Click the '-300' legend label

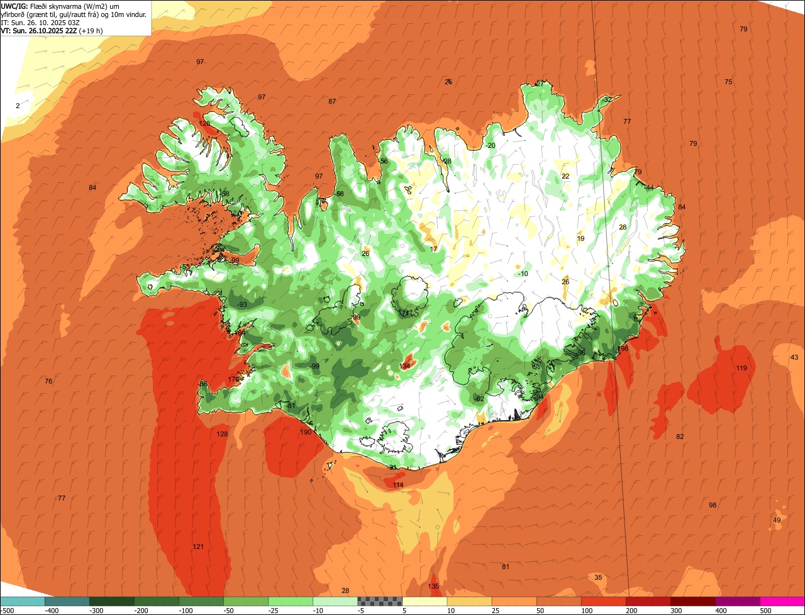(96, 611)
